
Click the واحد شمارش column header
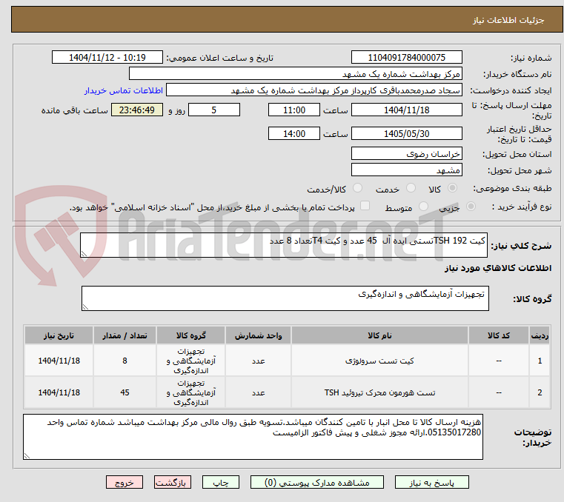point(258,335)
